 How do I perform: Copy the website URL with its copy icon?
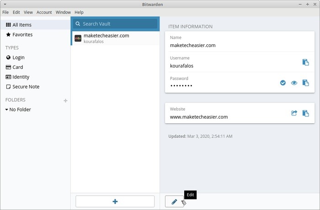click(305, 113)
